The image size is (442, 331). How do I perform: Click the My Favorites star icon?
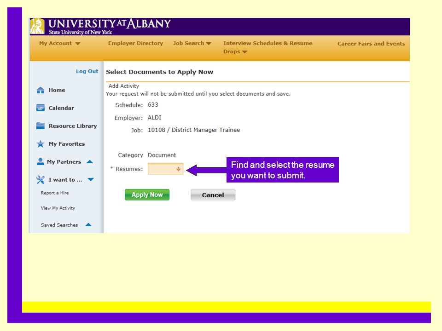[x=41, y=144]
